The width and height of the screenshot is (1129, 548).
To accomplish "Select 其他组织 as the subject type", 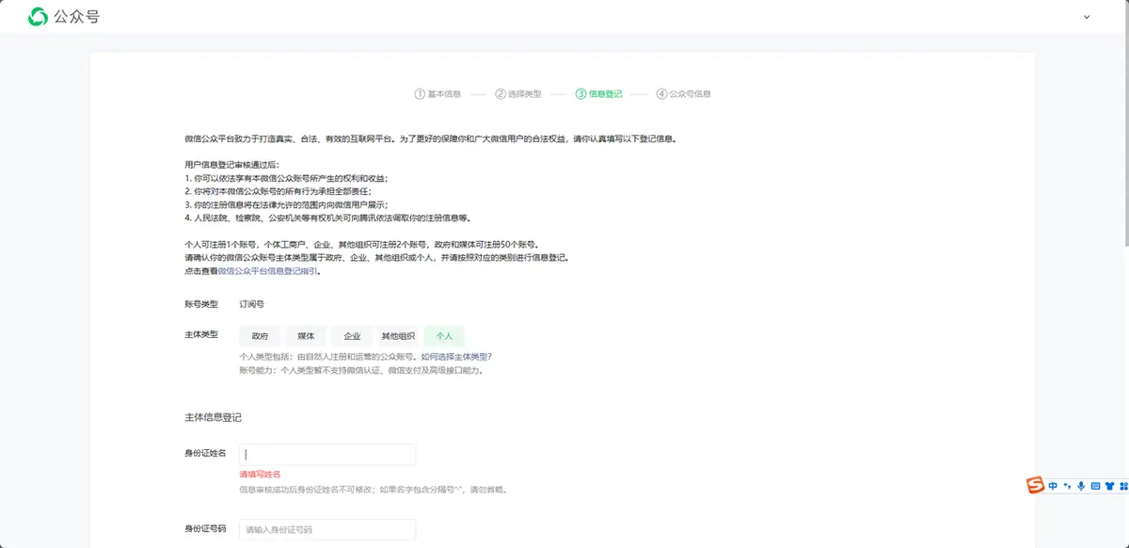I will (398, 336).
